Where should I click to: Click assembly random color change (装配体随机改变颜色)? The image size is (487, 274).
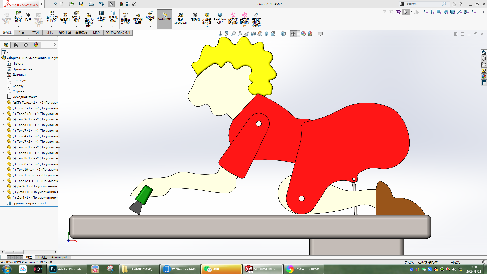[256, 20]
